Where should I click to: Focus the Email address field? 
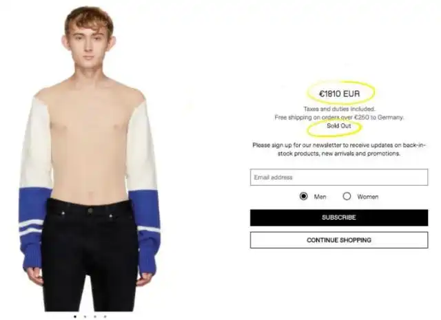click(339, 178)
